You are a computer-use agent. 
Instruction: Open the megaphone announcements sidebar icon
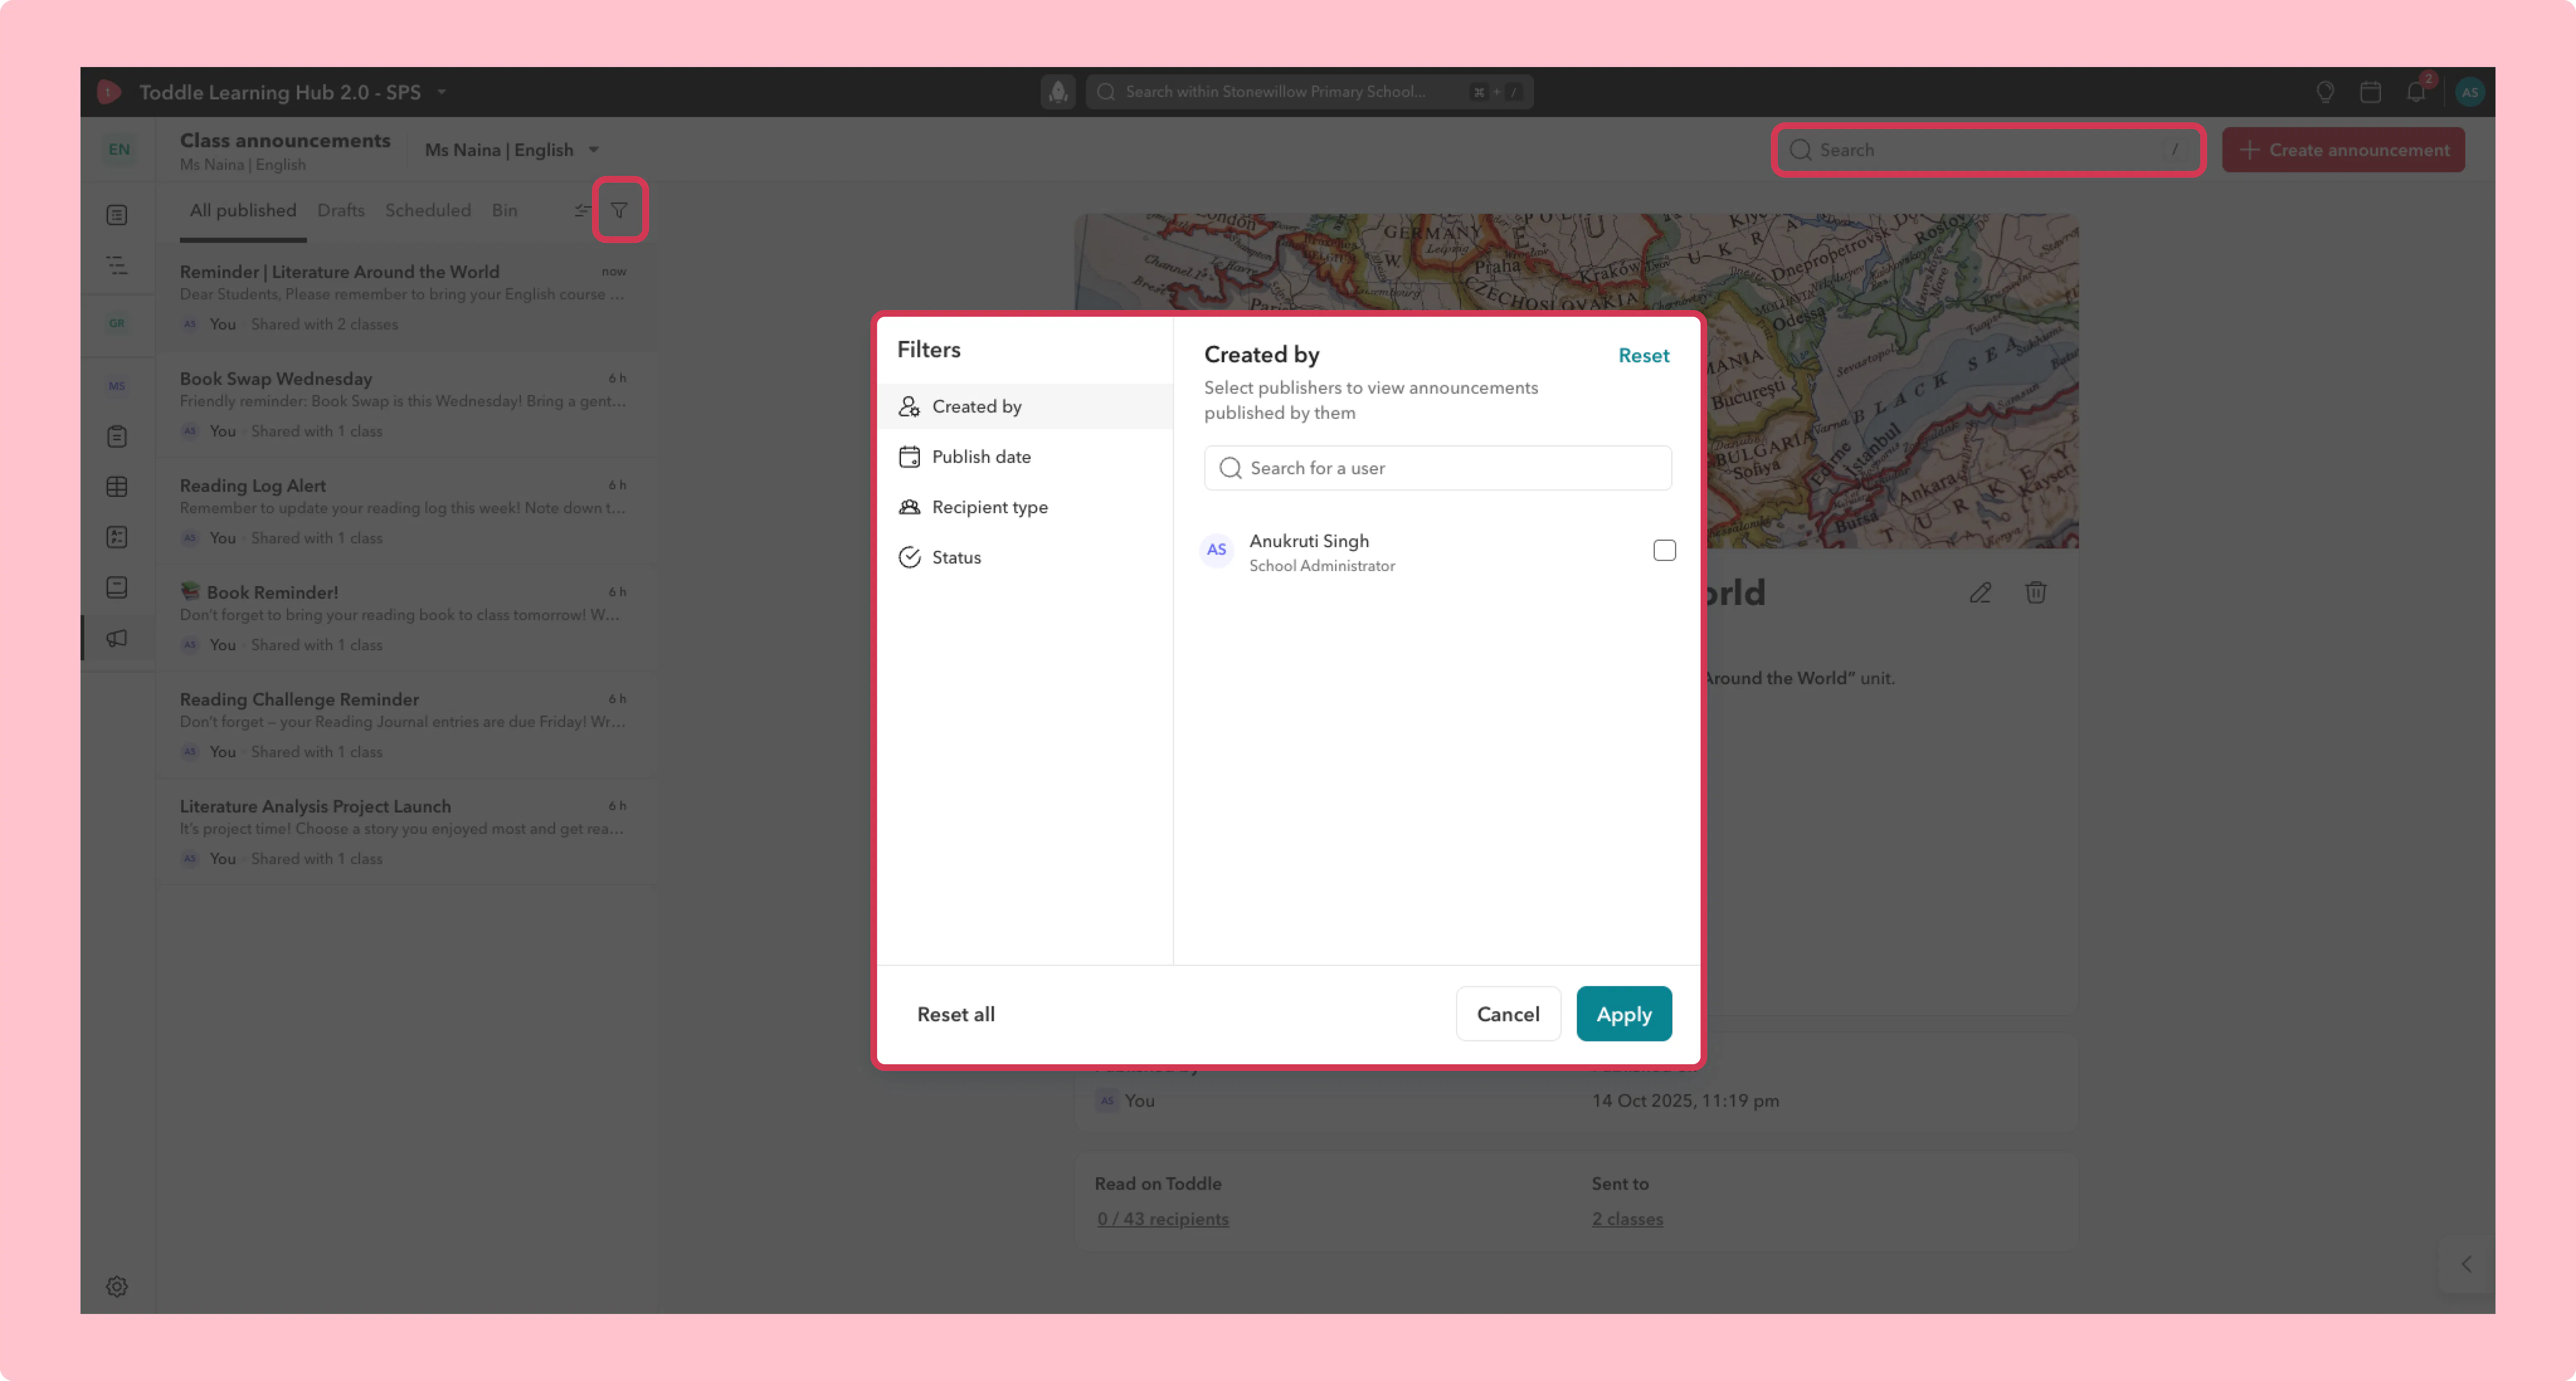tap(117, 638)
